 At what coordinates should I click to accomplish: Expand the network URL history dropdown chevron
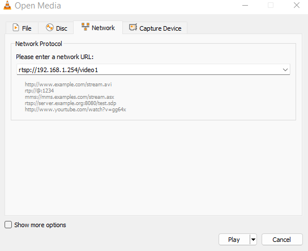click(x=285, y=70)
